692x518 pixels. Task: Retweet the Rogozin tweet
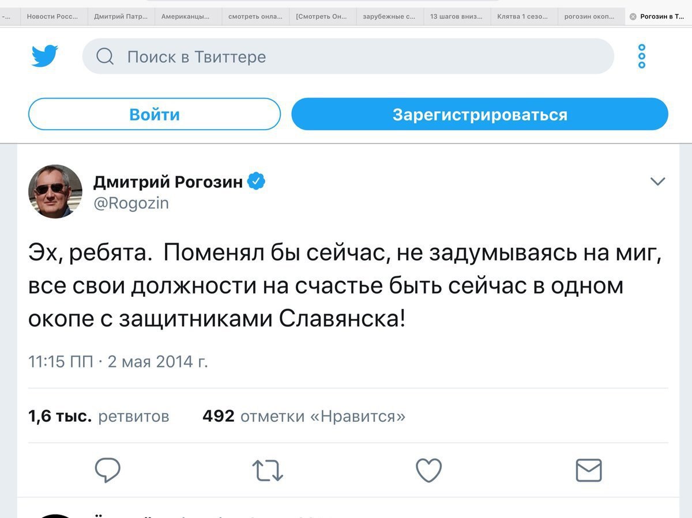pyautogui.click(x=268, y=470)
